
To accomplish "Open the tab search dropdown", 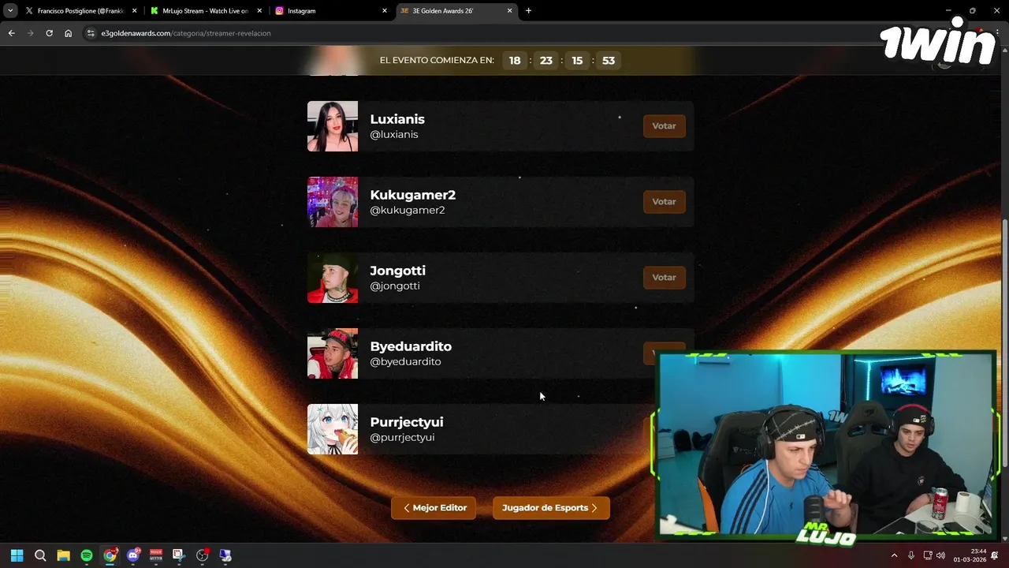I will (10, 11).
